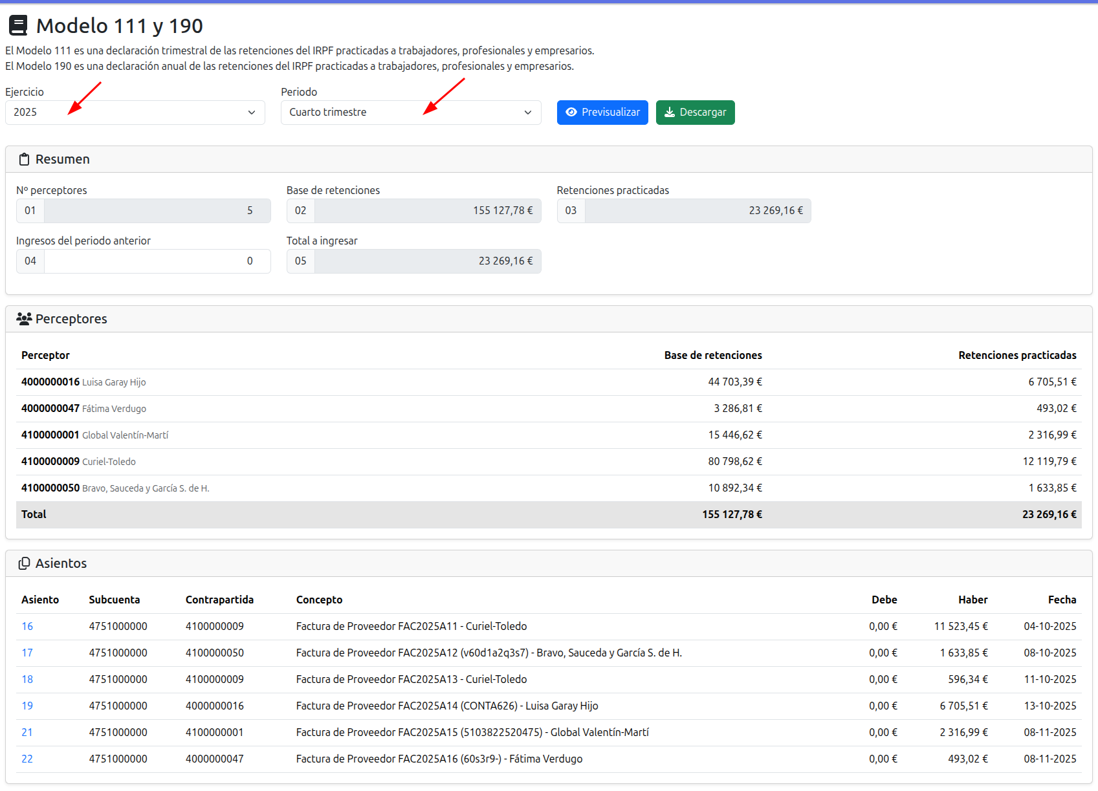Click the download icon in Descargar button
Image resolution: width=1098 pixels, height=791 pixels.
pyautogui.click(x=670, y=113)
